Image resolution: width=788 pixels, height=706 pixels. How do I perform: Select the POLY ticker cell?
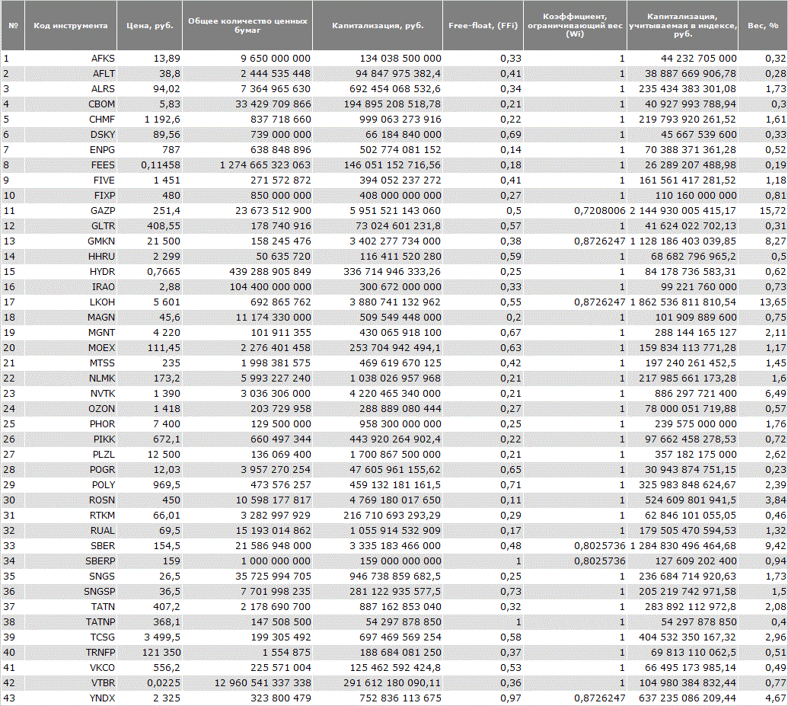[x=70, y=484]
